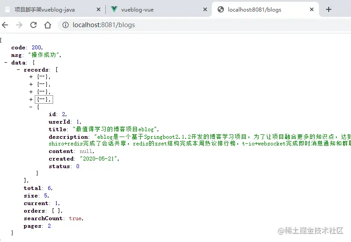
Task: Expand the first collapsed record
Action: point(31,77)
